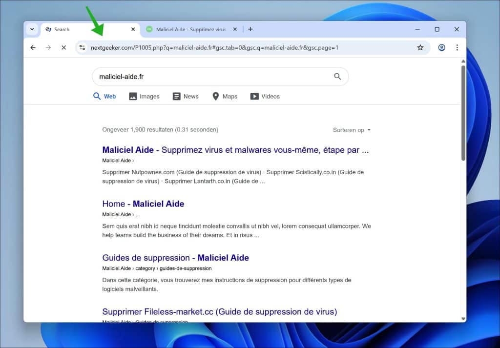Switch to the Maliciel Aide tab
The height and width of the screenshot is (348, 500).
pos(192,29)
